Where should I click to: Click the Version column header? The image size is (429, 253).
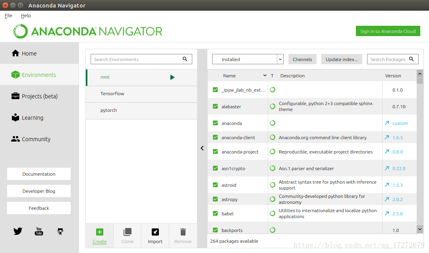point(393,76)
